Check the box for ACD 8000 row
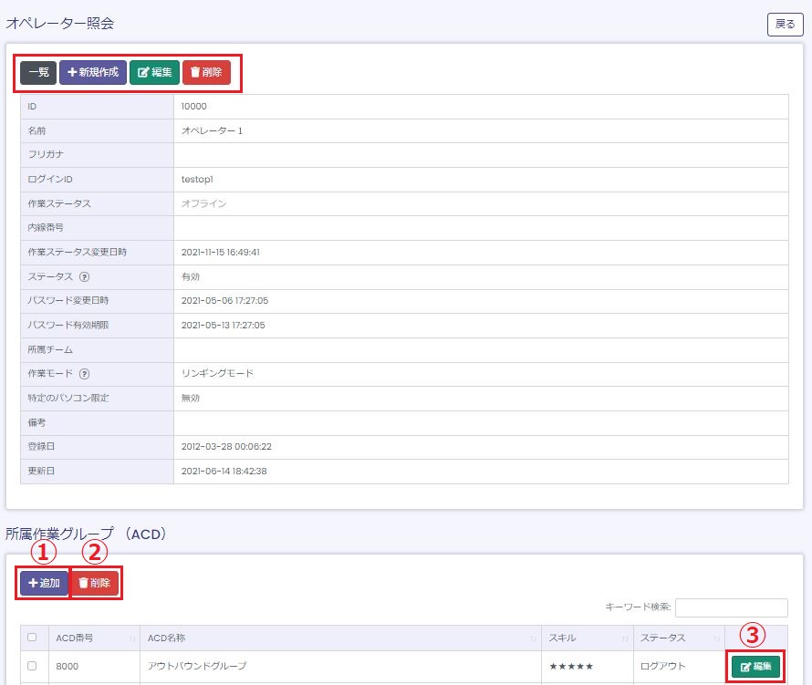 pos(32,667)
